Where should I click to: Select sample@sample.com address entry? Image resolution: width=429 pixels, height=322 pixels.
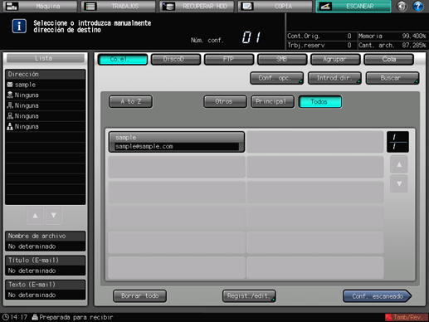[x=177, y=142]
